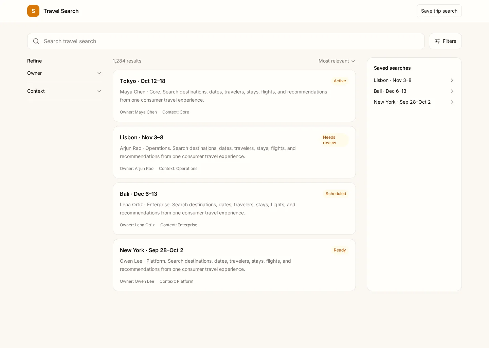Open the Lisbon · Nov 3–8 saved search arrow

coord(452,80)
